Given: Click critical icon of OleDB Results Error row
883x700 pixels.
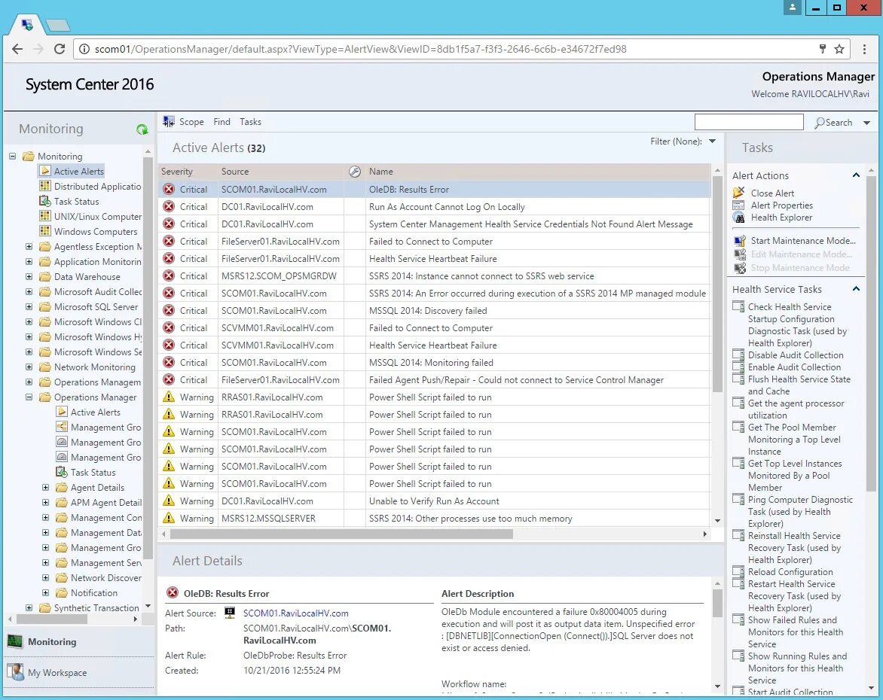Looking at the screenshot, I should click(x=168, y=189).
